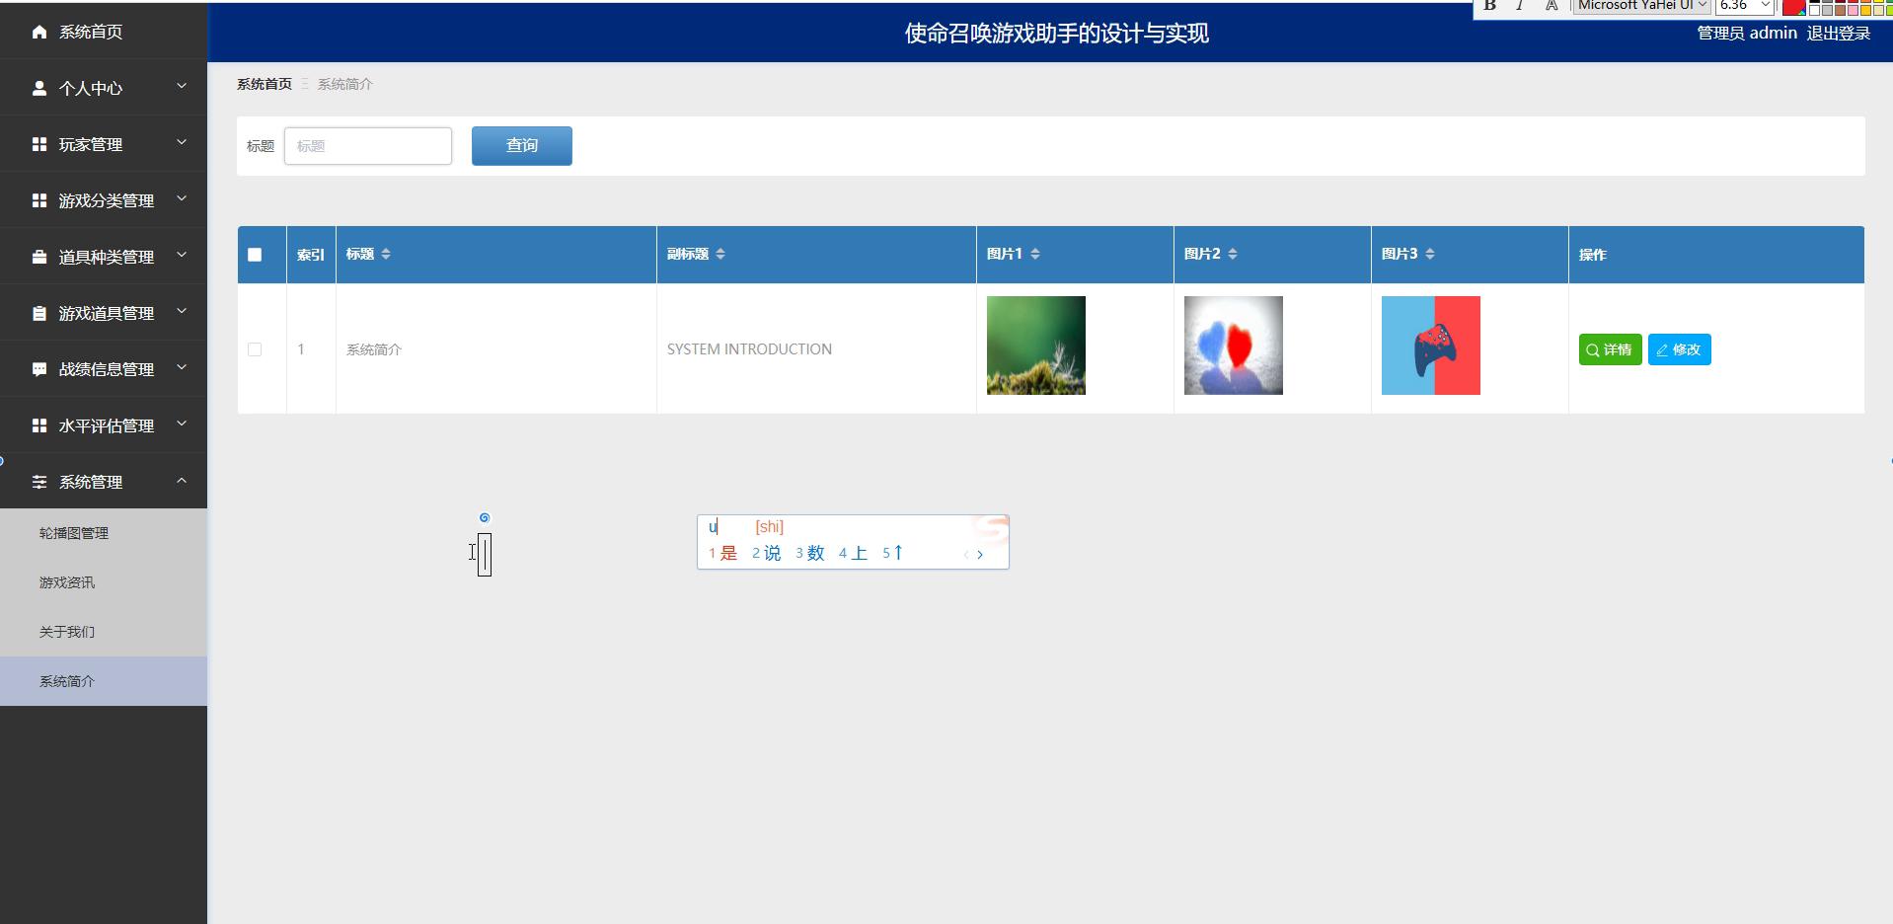Open the green plant thumbnail under 图片1
The image size is (1893, 924).
pyautogui.click(x=1036, y=346)
